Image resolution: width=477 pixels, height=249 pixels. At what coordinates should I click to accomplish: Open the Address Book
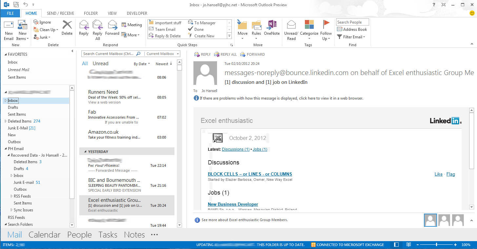point(352,29)
